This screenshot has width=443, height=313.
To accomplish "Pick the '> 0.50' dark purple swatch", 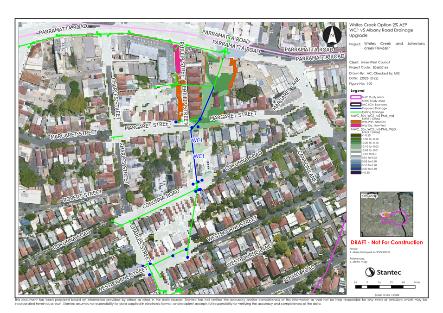I will [356, 173].
